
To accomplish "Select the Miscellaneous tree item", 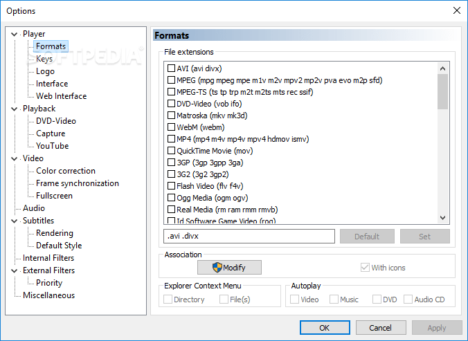I will pyautogui.click(x=48, y=295).
